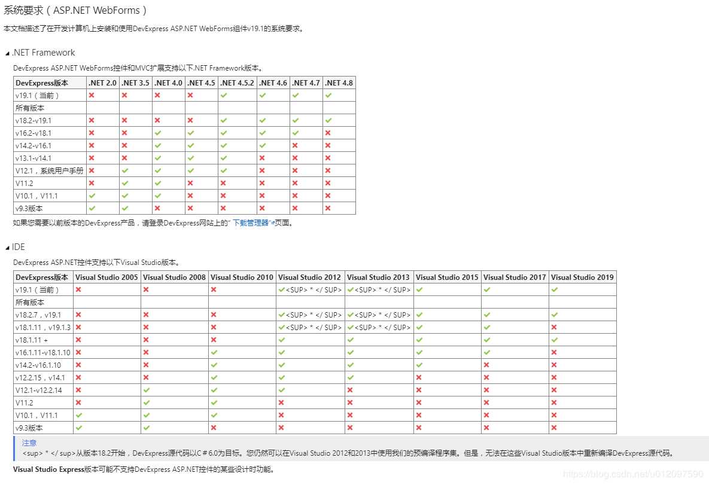Click the Visual Studio 2012 column header
Screen dimensions: 709x485
(x=309, y=277)
